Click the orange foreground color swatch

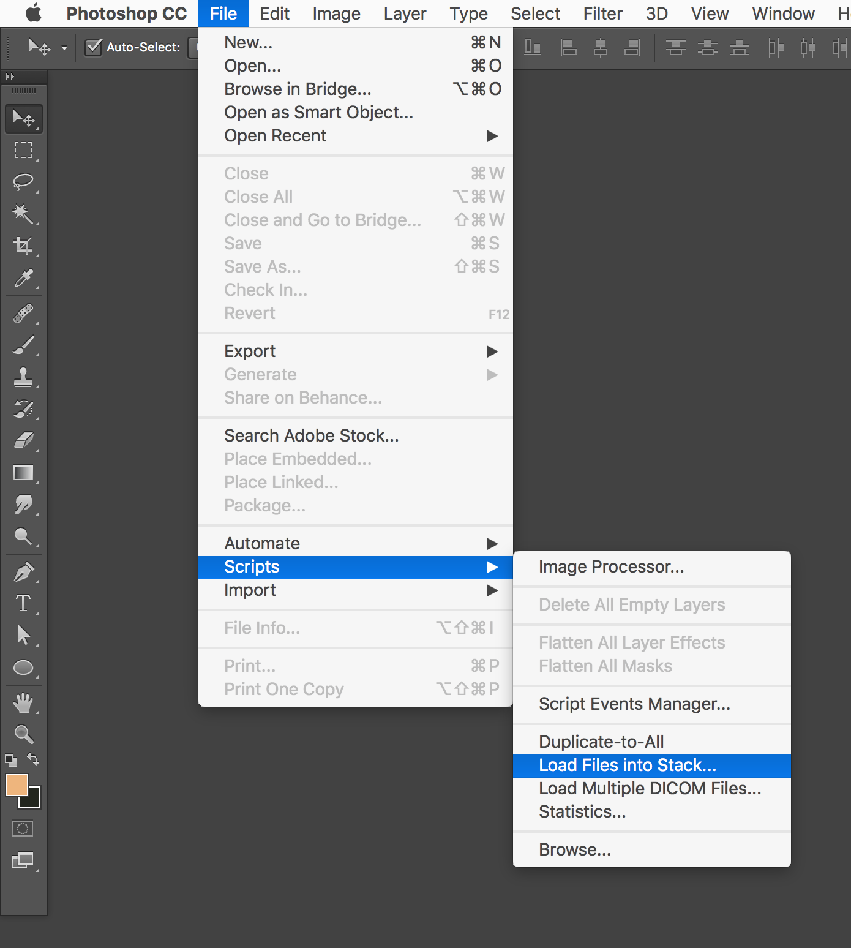point(16,784)
